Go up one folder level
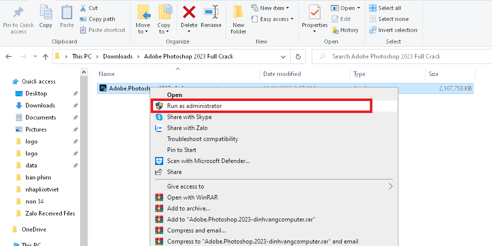 pos(46,56)
